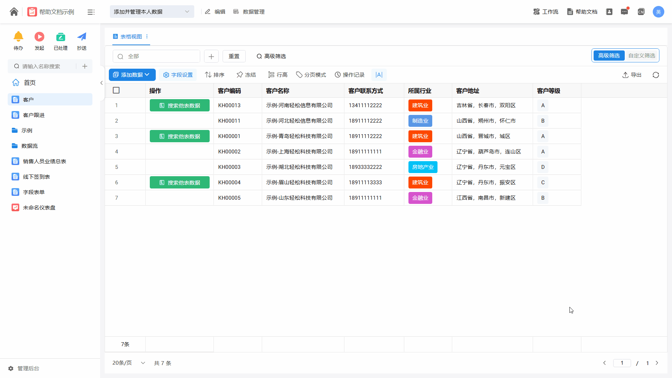Viewport: 672px width, 378px height.
Task: Open the 发起 play icon
Action: pyautogui.click(x=39, y=37)
